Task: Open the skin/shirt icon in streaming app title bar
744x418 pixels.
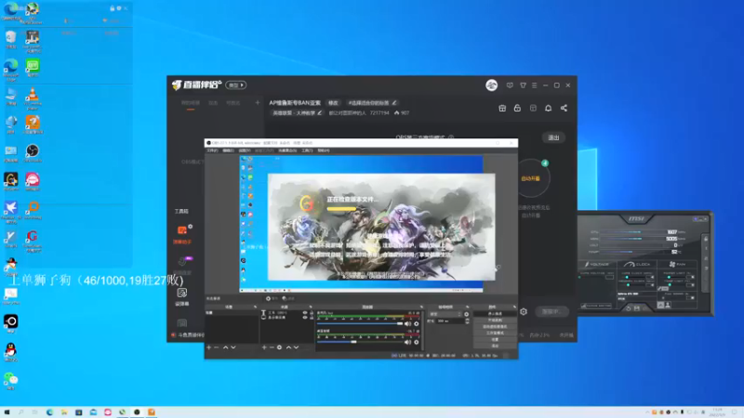Action: point(523,85)
